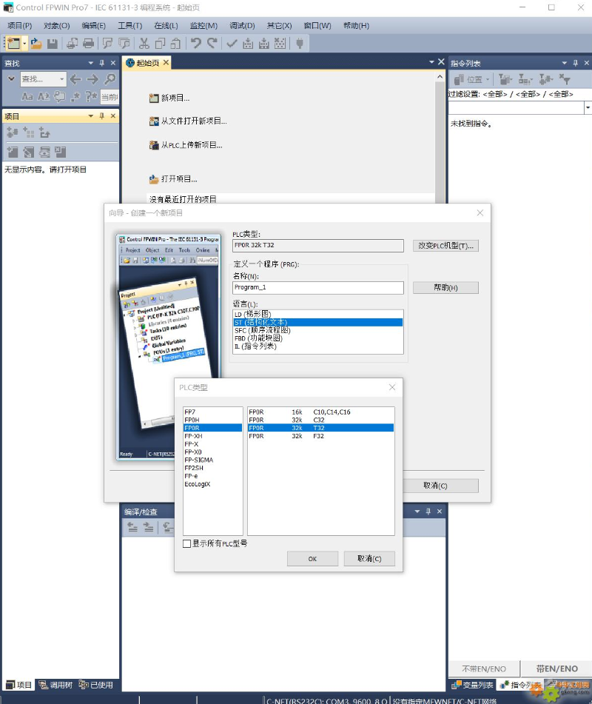
Task: Open the 工具(T) menu
Action: 129,26
